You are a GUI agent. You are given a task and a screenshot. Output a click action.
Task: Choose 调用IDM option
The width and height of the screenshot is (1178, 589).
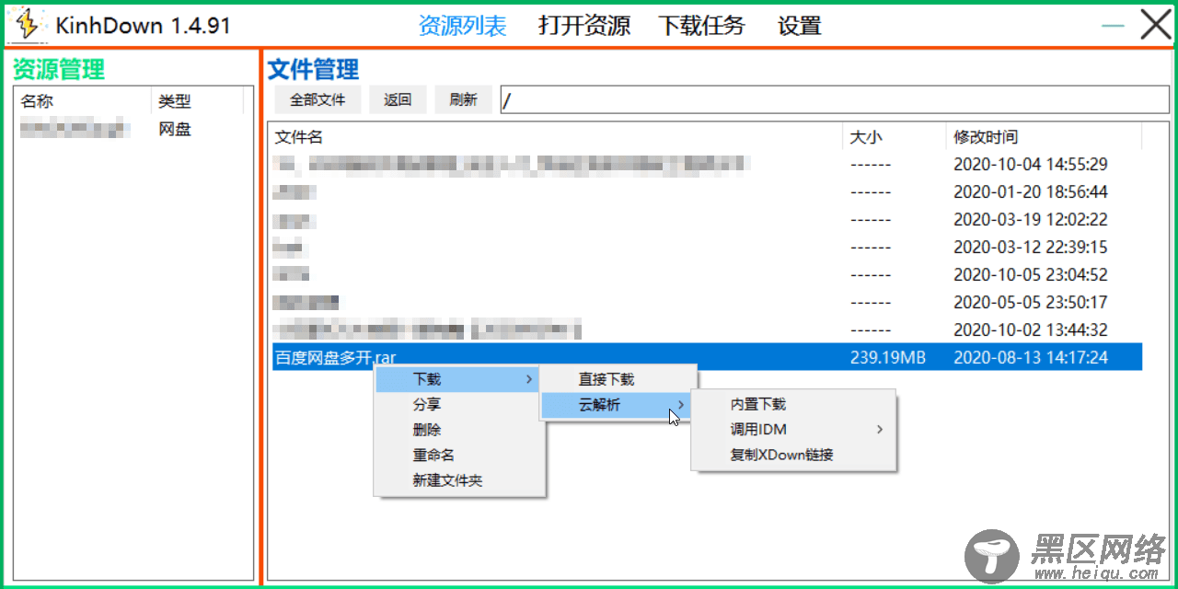[x=793, y=430]
